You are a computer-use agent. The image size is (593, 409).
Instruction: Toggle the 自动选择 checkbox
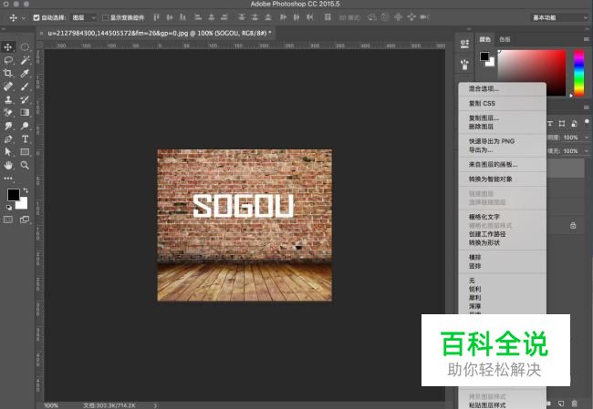pyautogui.click(x=36, y=17)
